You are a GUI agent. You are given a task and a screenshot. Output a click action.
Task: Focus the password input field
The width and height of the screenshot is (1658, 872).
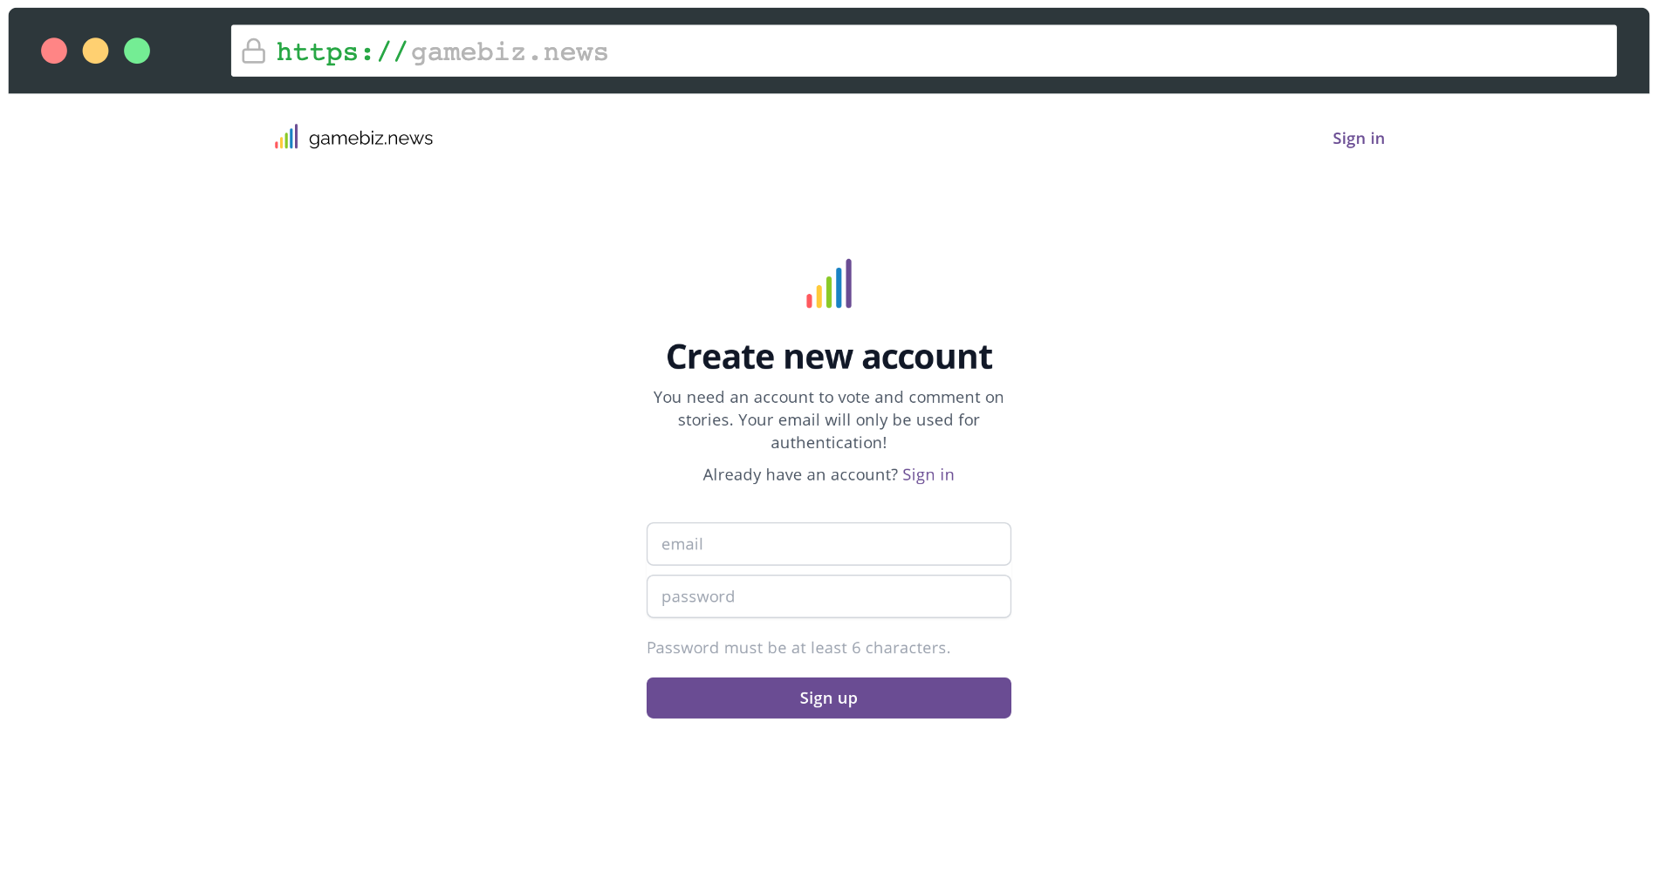click(827, 596)
